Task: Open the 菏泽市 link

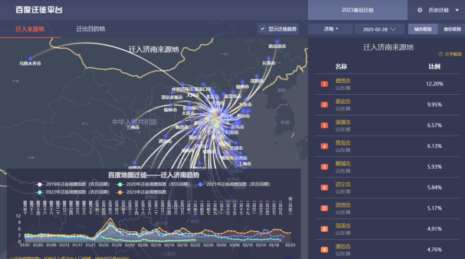Action: click(x=343, y=226)
